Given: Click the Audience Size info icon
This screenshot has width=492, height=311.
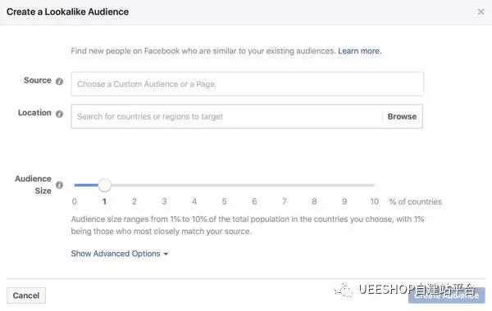Looking at the screenshot, I should 59,185.
